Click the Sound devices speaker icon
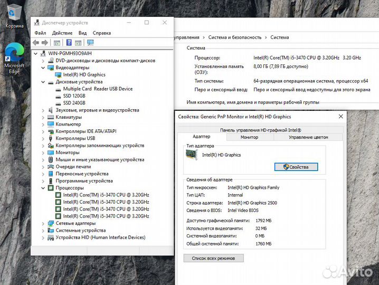This screenshot has width=379, height=285. tap(51, 110)
